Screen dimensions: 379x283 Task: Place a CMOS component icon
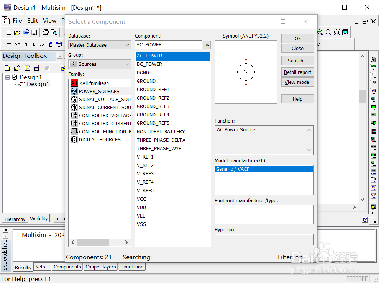pyautogui.click(x=59, y=44)
